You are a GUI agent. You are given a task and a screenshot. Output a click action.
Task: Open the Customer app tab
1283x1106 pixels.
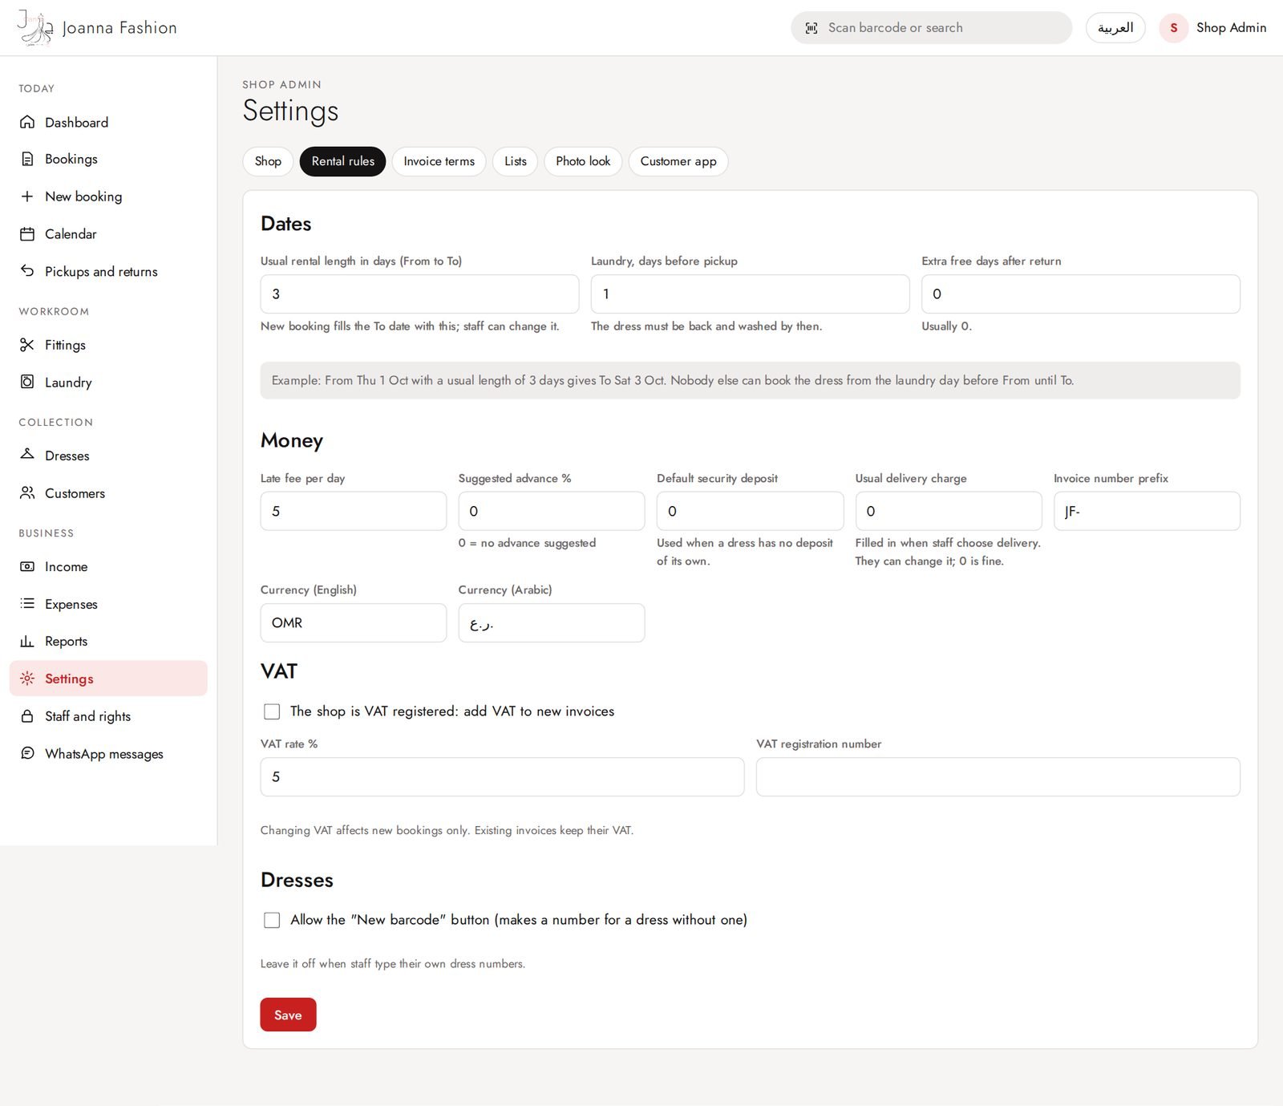[678, 161]
